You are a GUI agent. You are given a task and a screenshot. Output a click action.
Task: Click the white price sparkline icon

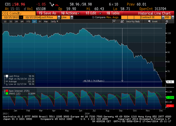pos(52,5)
